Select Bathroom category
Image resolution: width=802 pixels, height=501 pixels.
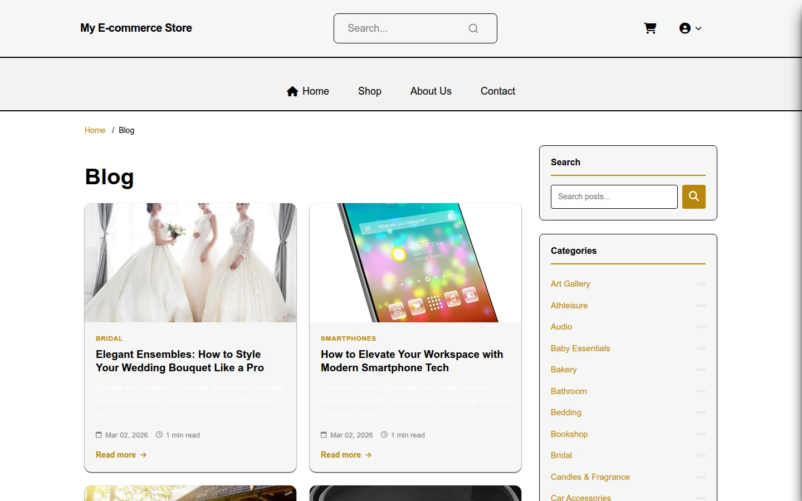(569, 391)
